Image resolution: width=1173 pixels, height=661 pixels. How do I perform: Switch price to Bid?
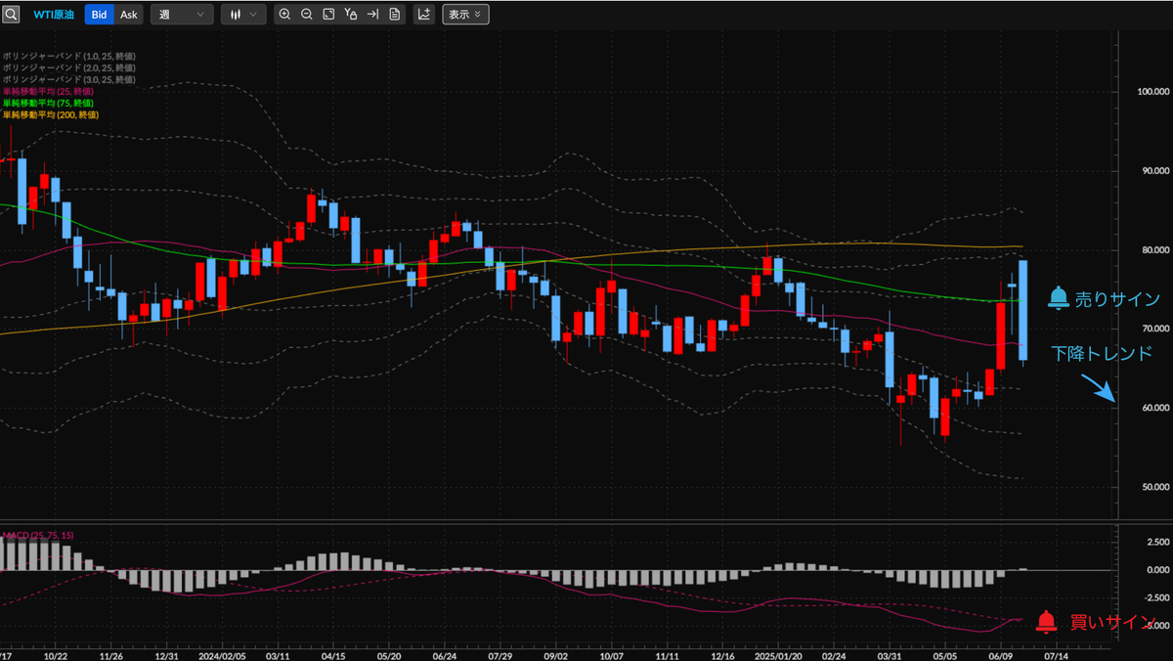pos(99,15)
